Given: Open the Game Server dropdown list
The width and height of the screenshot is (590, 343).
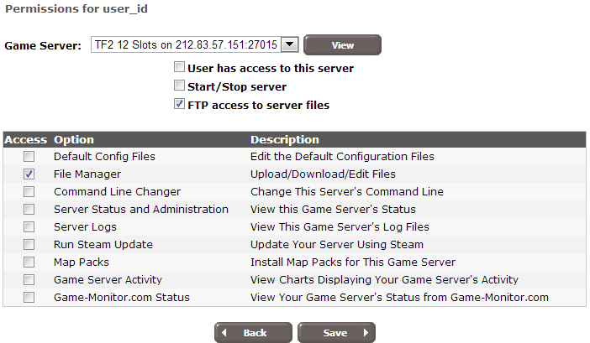Looking at the screenshot, I should point(290,44).
